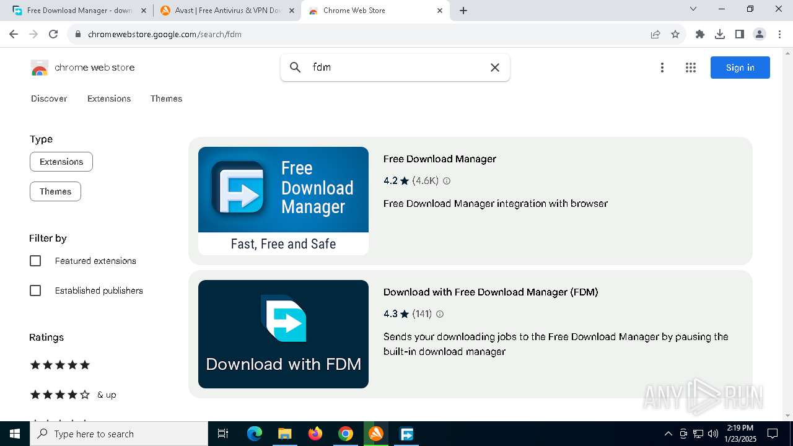
Task: Filter by four stars & up
Action: (73, 395)
